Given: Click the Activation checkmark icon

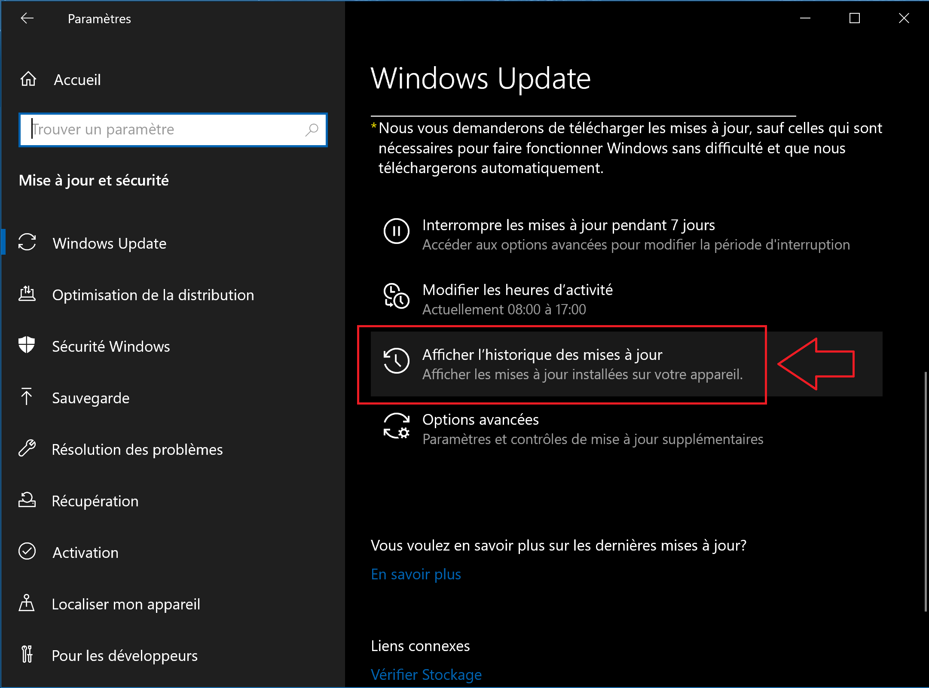Looking at the screenshot, I should pos(27,552).
